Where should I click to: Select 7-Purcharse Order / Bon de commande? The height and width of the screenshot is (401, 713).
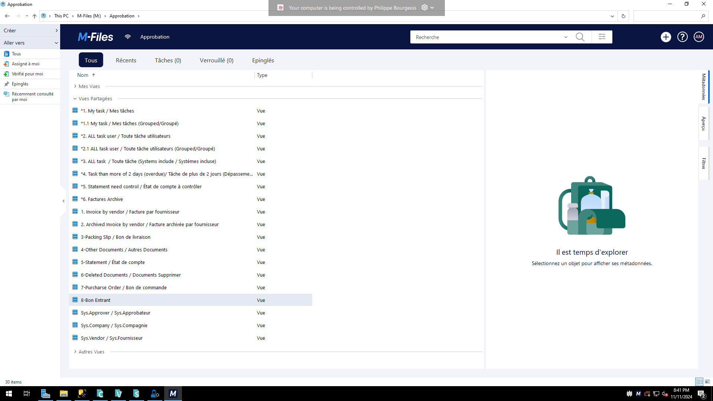[x=191, y=287]
